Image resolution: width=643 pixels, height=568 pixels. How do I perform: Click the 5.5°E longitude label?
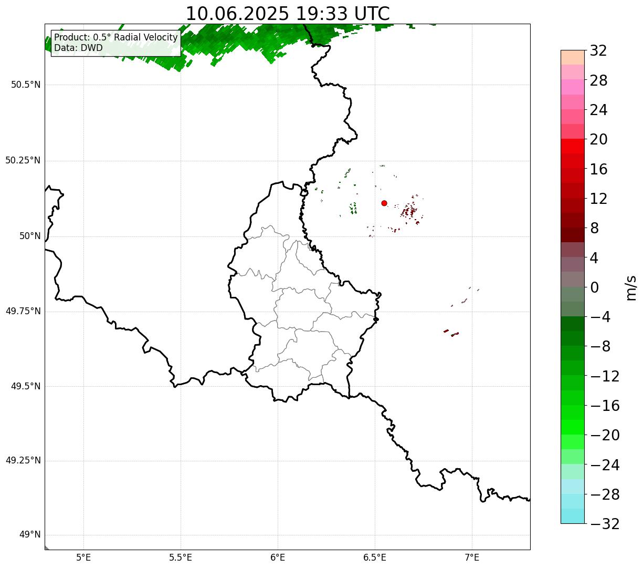[x=181, y=557]
